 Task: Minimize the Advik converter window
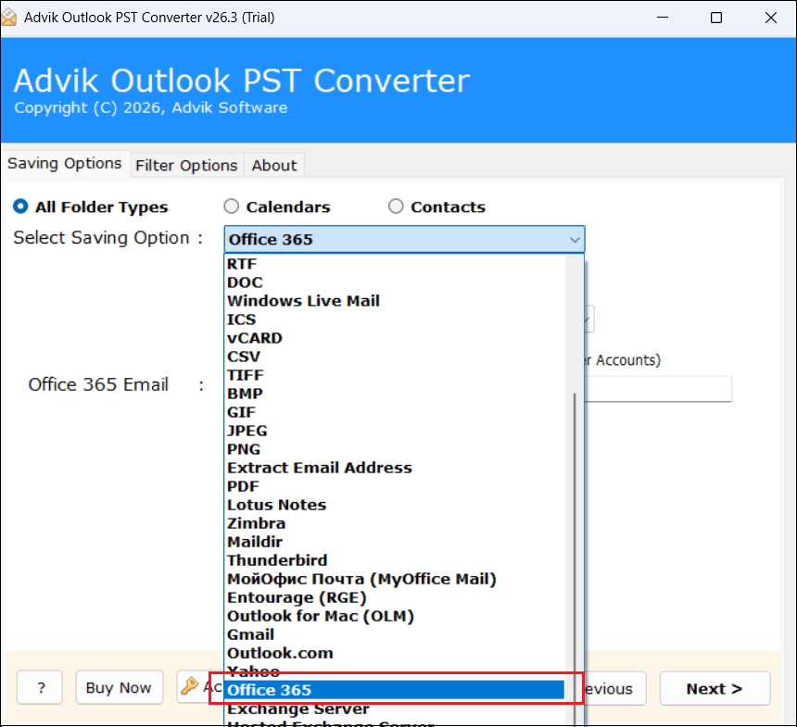point(663,18)
